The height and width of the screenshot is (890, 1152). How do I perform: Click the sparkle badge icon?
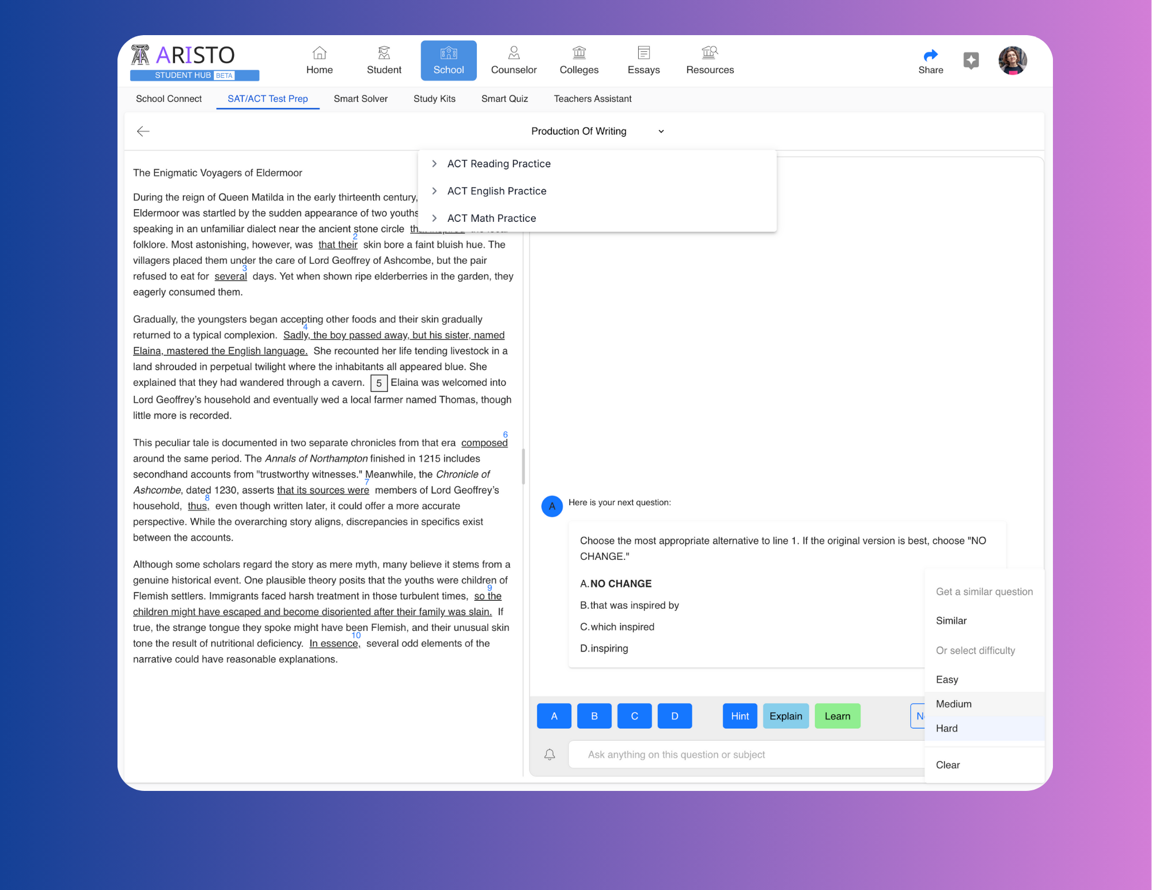point(971,60)
